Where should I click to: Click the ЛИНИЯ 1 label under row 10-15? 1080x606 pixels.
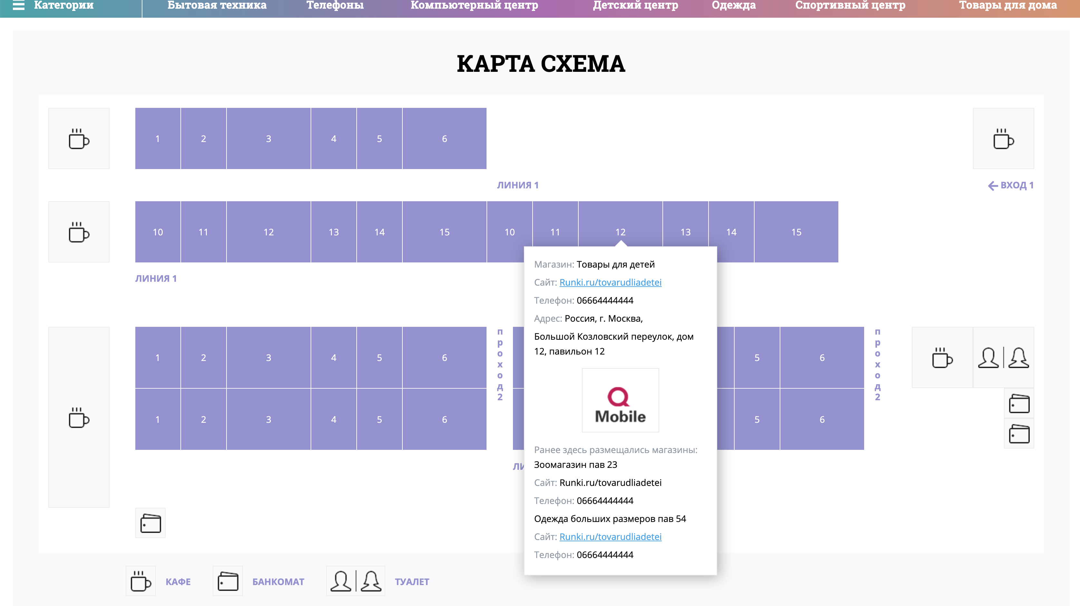pyautogui.click(x=156, y=279)
